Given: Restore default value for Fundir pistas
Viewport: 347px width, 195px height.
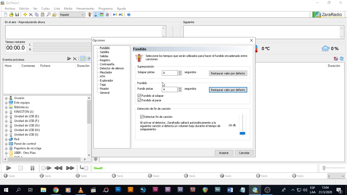Looking at the screenshot, I should click(x=228, y=90).
